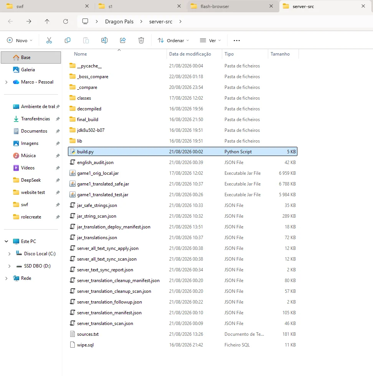The image size is (373, 376).
Task: Refresh the current folder view
Action: [x=66, y=21]
